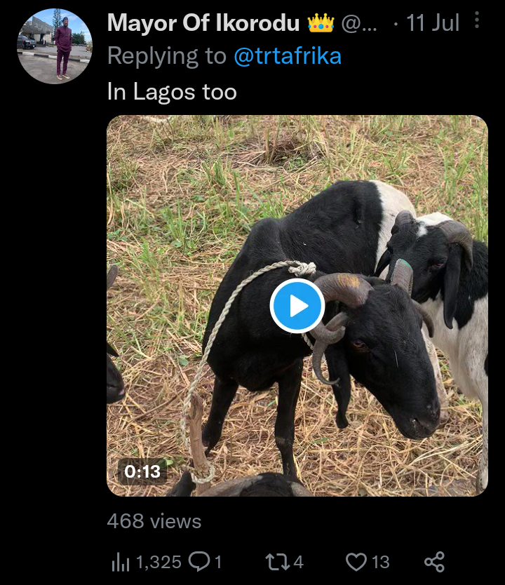Click the 1,325 impressions count

(159, 562)
